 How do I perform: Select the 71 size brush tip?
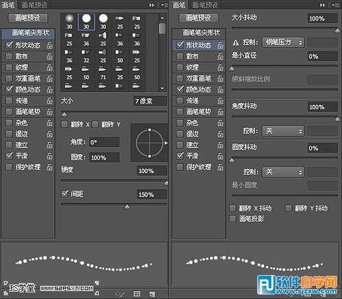click(x=103, y=73)
